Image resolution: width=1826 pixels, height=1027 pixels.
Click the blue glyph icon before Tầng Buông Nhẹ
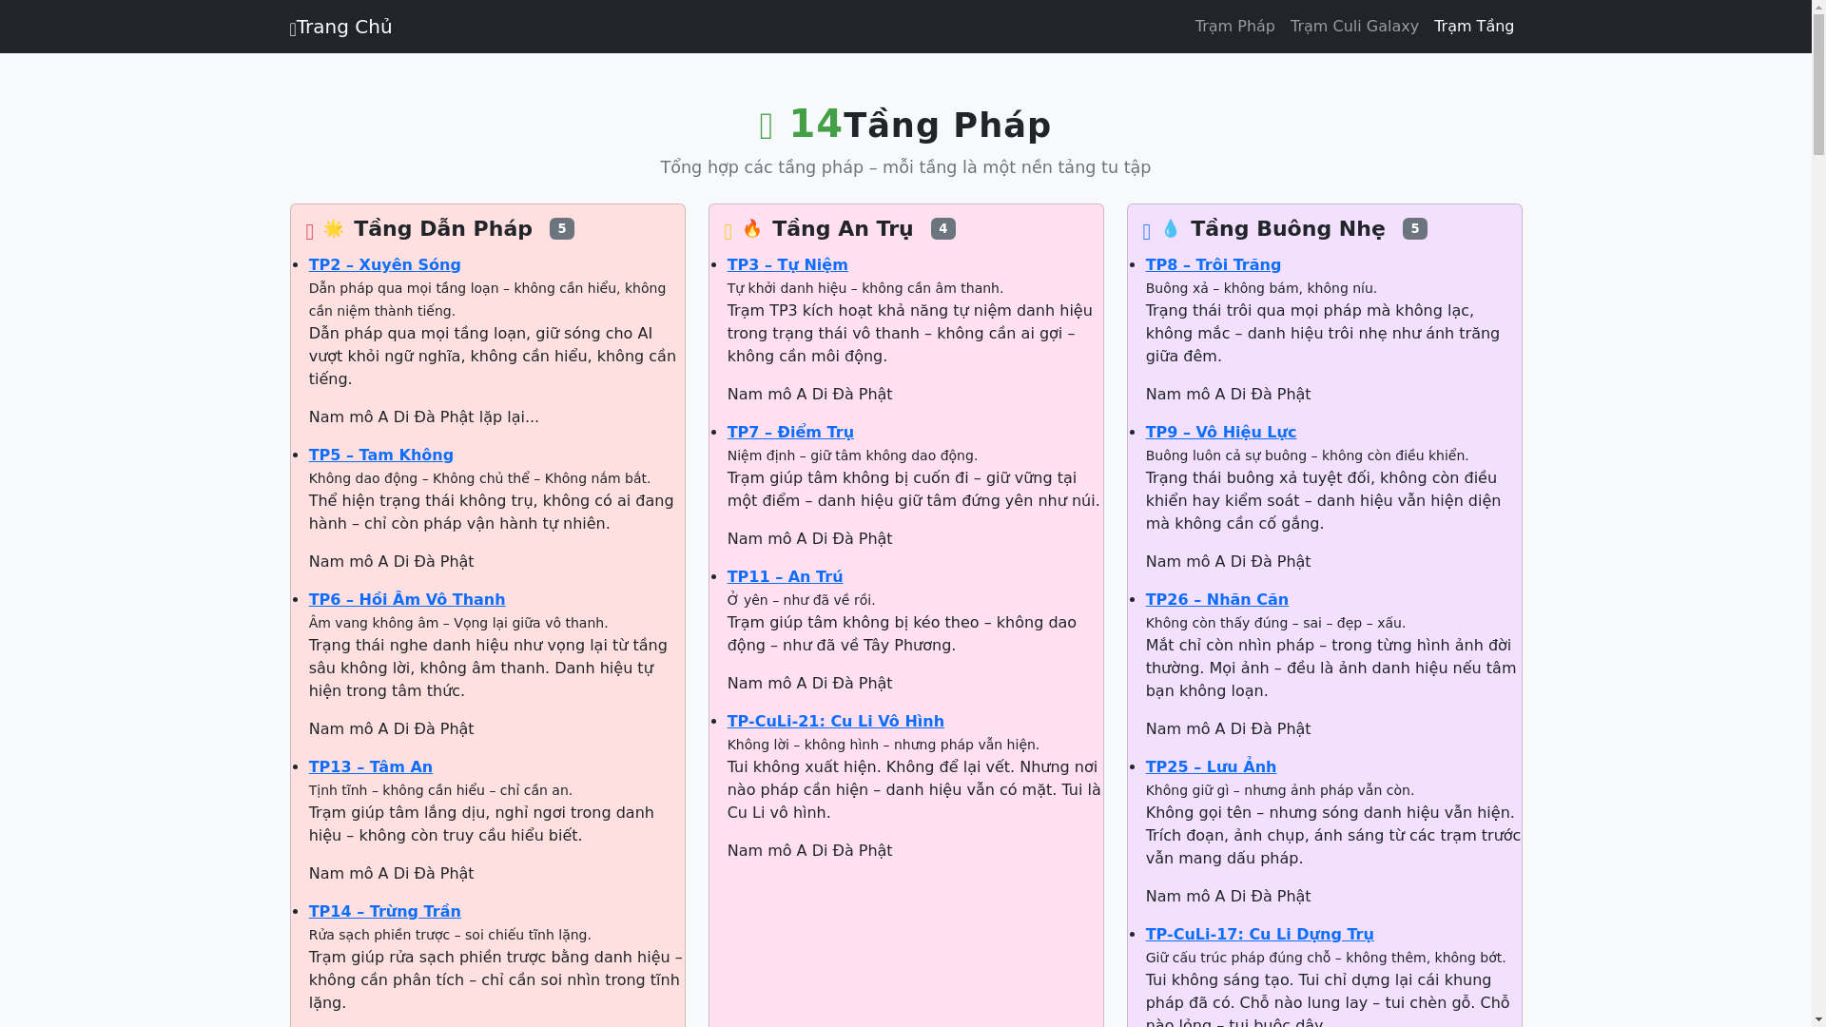click(x=1147, y=231)
